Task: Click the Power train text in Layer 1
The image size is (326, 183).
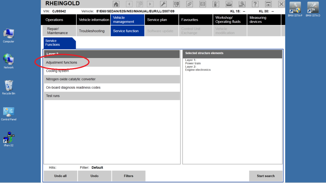Action: [x=193, y=63]
